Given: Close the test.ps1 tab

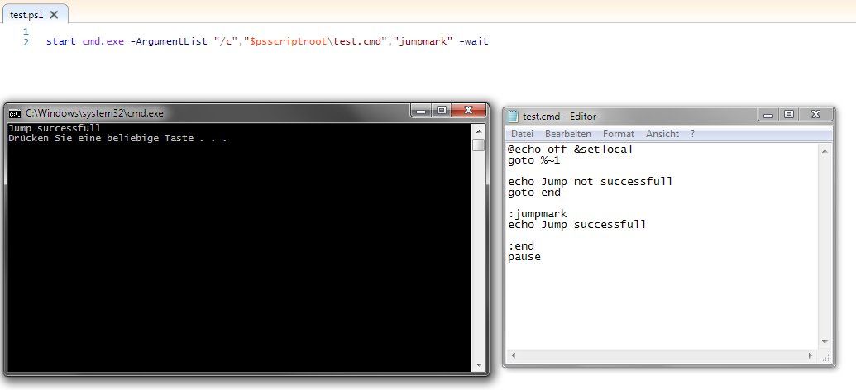Looking at the screenshot, I should [54, 15].
